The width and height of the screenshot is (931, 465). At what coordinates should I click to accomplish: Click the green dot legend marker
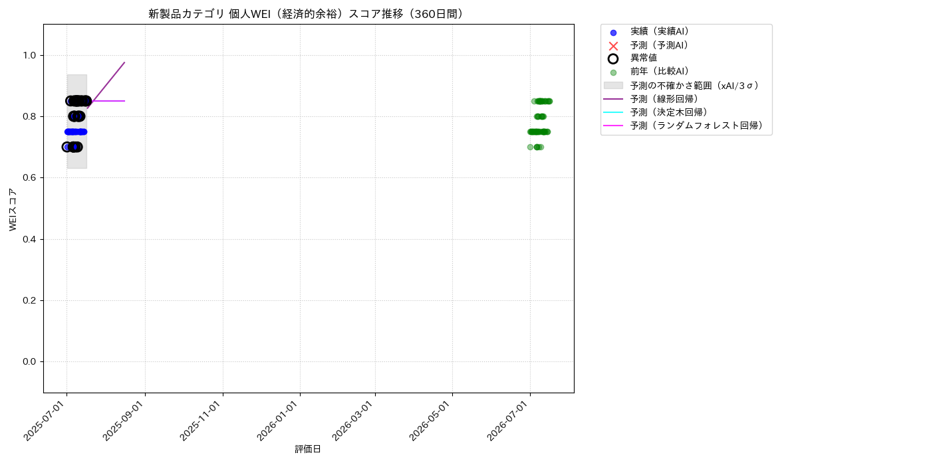(613, 72)
